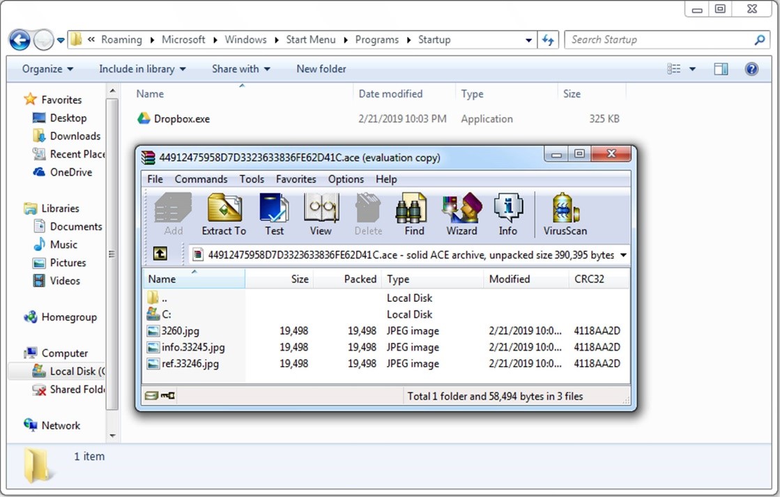Navigate back with the Explorer back arrow
This screenshot has height=497, width=780.
(x=19, y=40)
